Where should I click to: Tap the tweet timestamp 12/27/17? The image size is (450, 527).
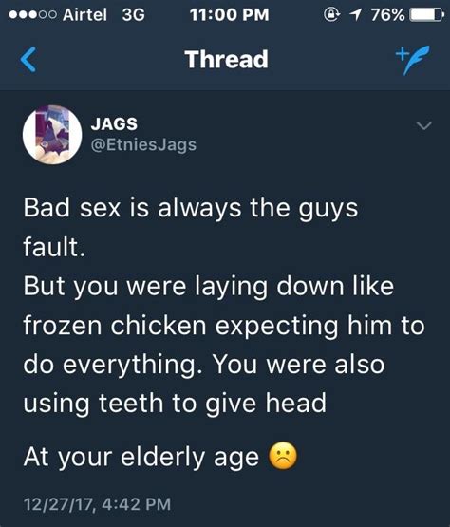(x=97, y=504)
